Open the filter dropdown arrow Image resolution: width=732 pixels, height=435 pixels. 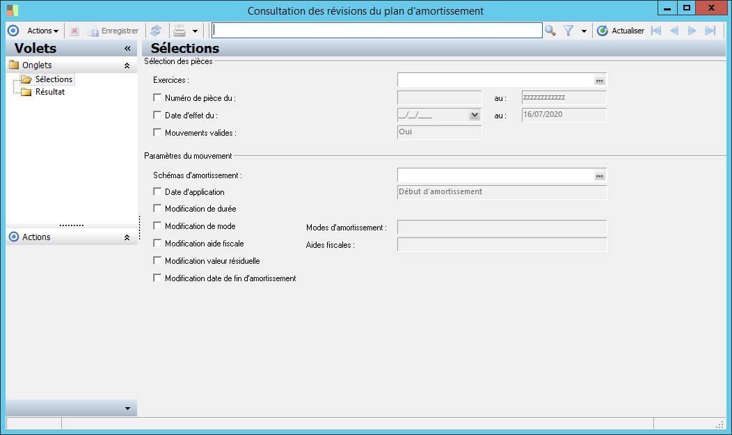coord(584,31)
